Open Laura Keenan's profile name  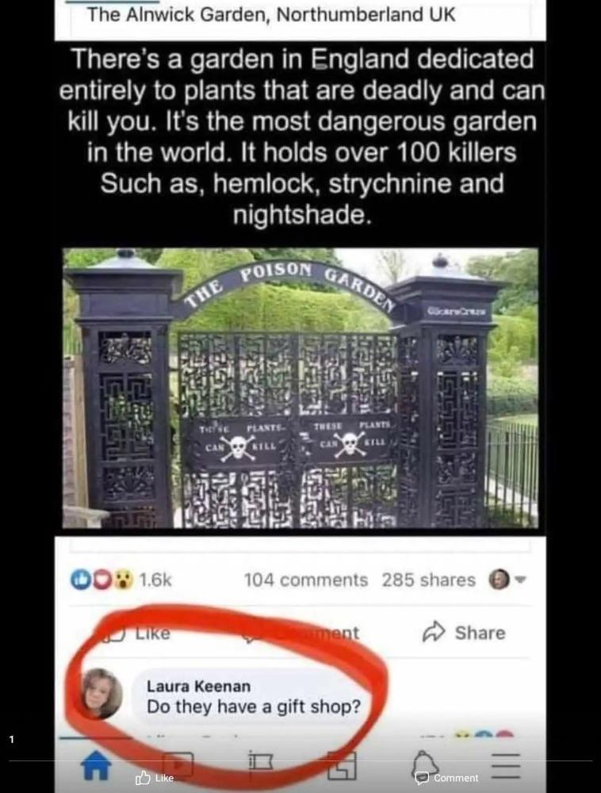pos(199,686)
